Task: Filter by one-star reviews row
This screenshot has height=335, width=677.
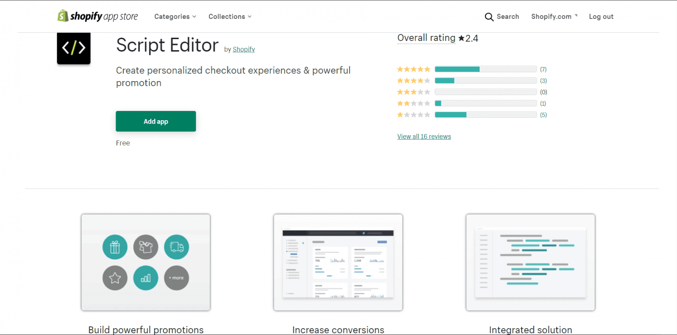Action: (472, 115)
